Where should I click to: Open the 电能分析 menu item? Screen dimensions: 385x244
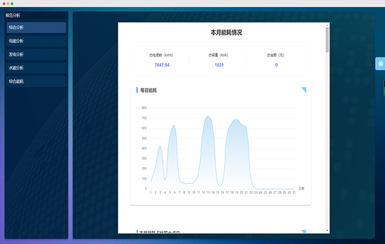(36, 41)
